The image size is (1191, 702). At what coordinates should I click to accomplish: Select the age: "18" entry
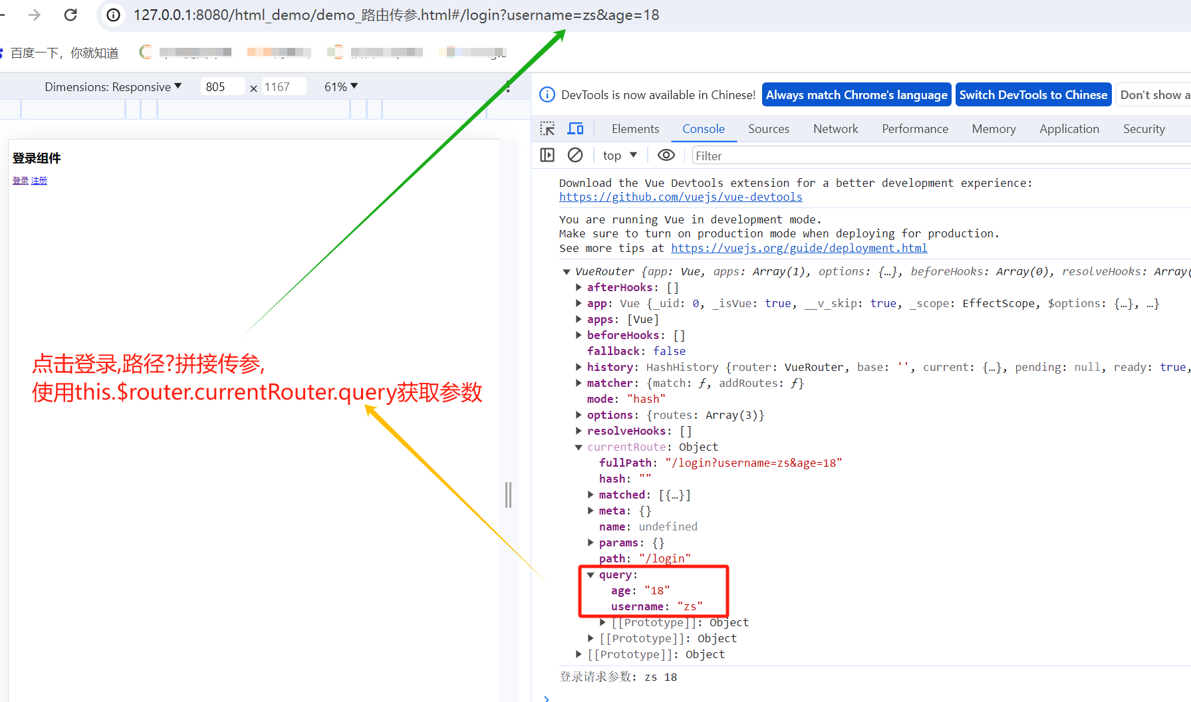click(640, 590)
